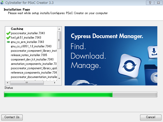Click the green installation progress bar
This screenshot has height=122, width=163.
click(81, 94)
